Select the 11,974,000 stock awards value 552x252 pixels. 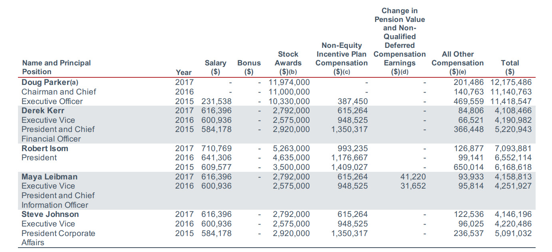pos(289,83)
